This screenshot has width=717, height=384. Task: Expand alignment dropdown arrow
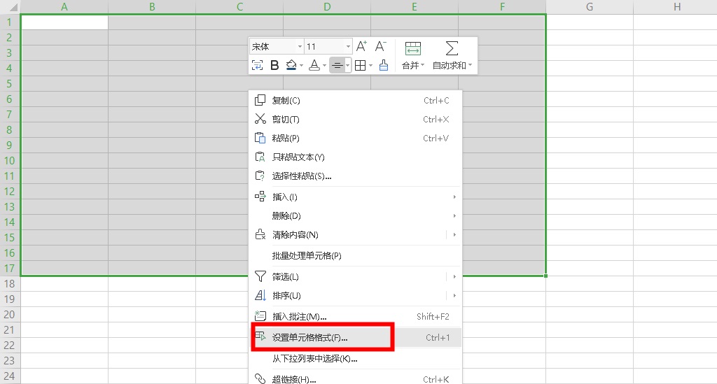347,66
